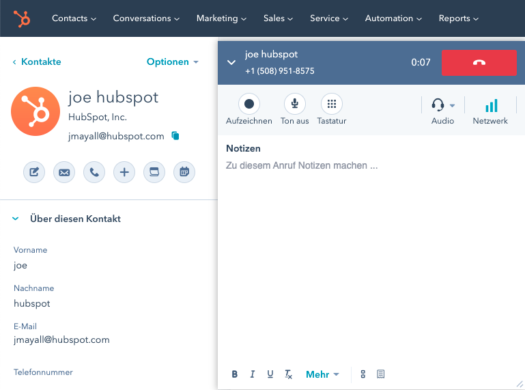Screen dimensions: 525x390
Task: Click the schedule meeting calendar icon
Action: click(184, 172)
